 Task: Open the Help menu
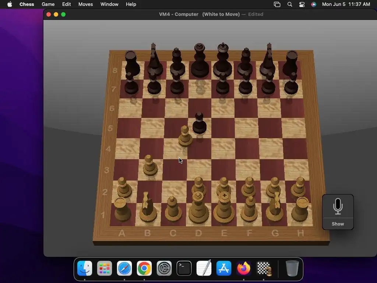[131, 4]
